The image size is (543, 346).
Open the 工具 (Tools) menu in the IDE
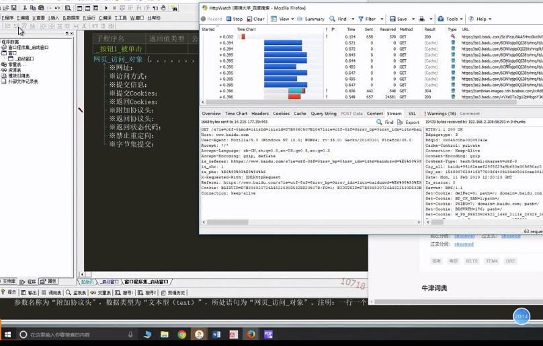tap(121, 18)
